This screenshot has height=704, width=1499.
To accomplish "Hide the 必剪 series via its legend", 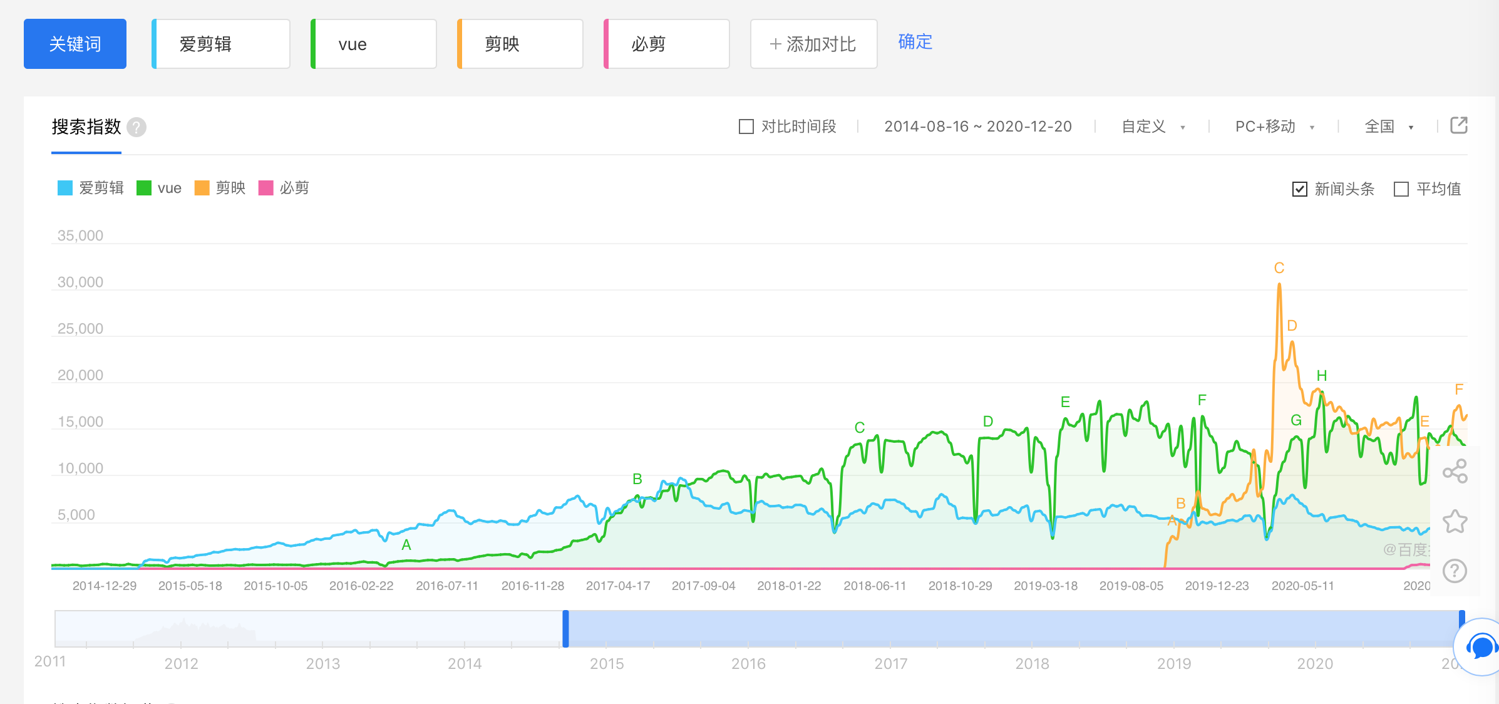I will [285, 188].
